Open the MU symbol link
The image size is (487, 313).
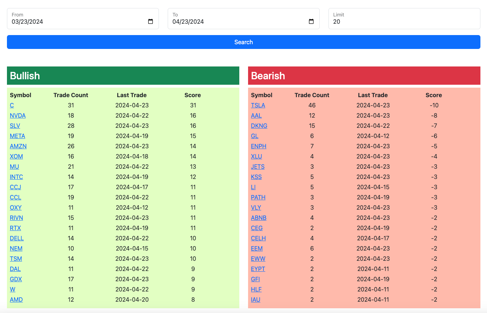[x=14, y=167]
